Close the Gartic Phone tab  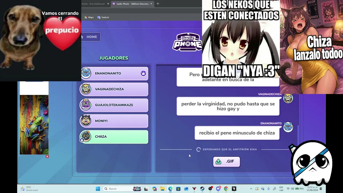click(x=151, y=4)
